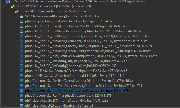Click stack frame icon for phacDiscLoop_Sw_DetTechTypeA()
Viewport: 180px width, 108px height.
click(x=22, y=81)
